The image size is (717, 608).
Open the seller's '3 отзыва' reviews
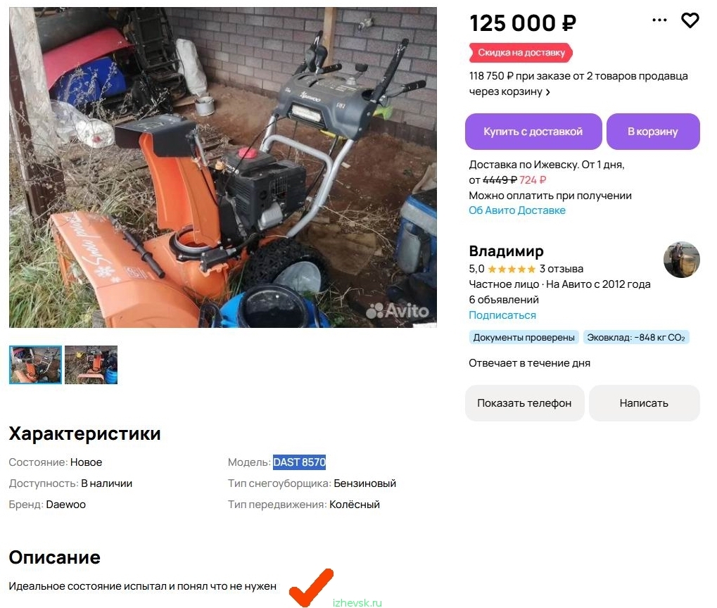(x=561, y=269)
